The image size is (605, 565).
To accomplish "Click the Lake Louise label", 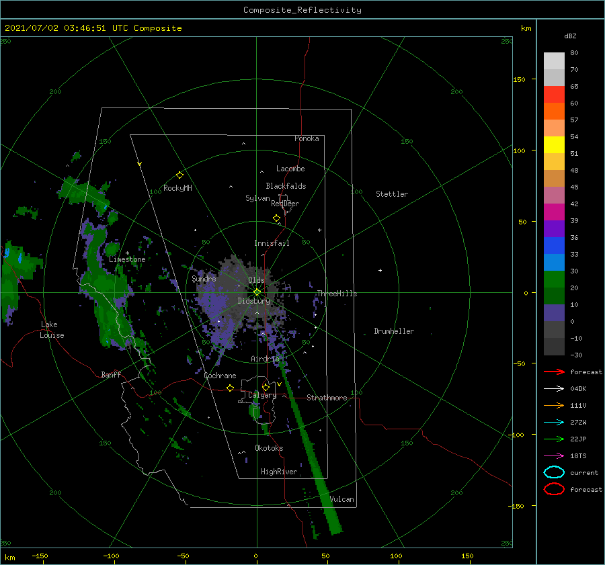I will (x=52, y=330).
